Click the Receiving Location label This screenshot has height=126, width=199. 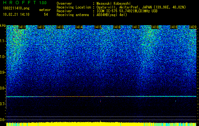pos(74,7)
